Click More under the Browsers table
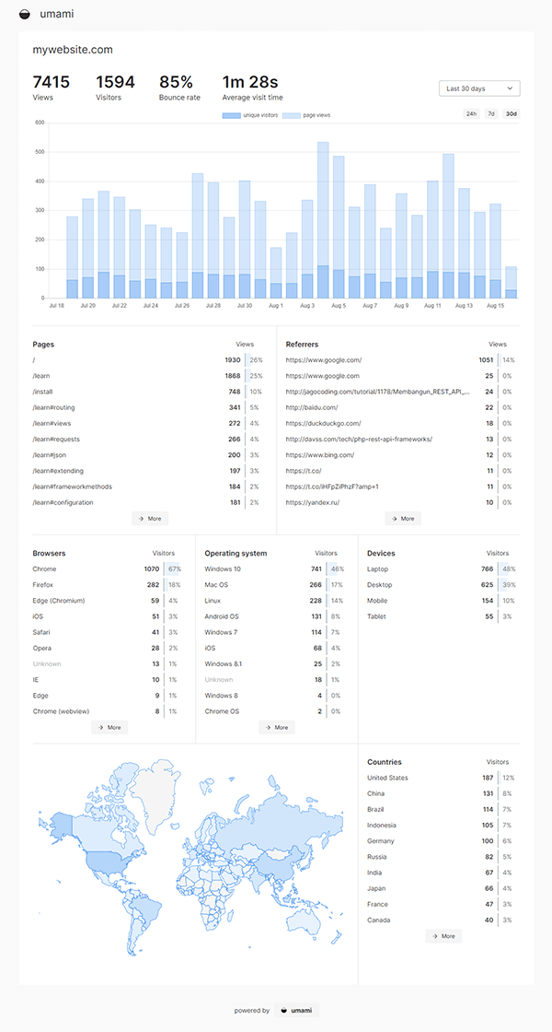Viewport: 552px width, 1032px height. pos(109,727)
